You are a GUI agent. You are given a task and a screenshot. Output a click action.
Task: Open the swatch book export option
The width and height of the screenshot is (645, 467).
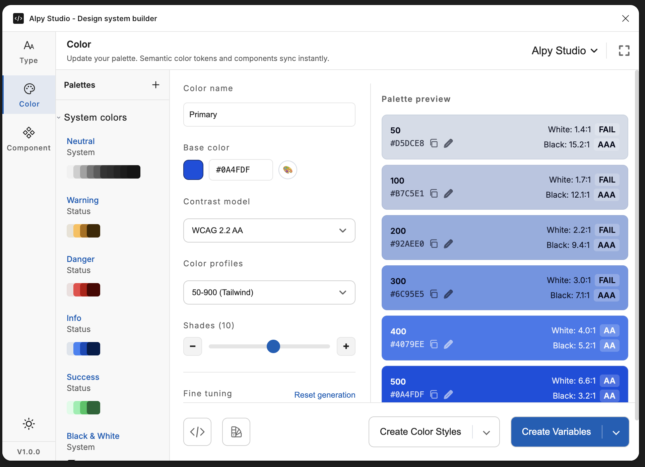pos(236,432)
